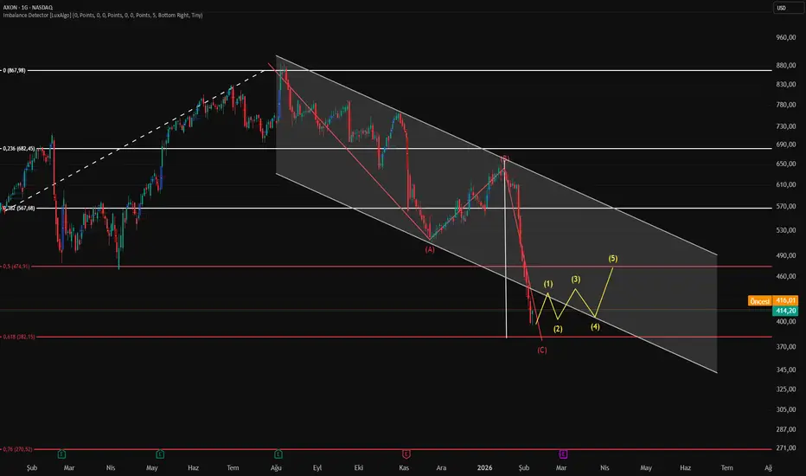
Task: Open the purple upcoming earnings marker
Action: click(x=563, y=453)
